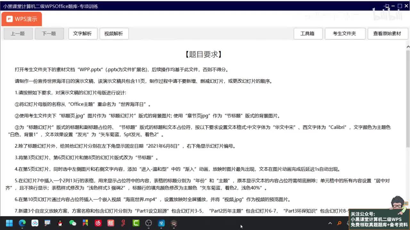The width and height of the screenshot is (410, 230).
Task: Open Baidu Netdisk taskbar icon
Action: tap(35, 223)
